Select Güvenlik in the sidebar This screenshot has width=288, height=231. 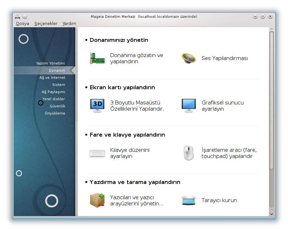point(57,106)
